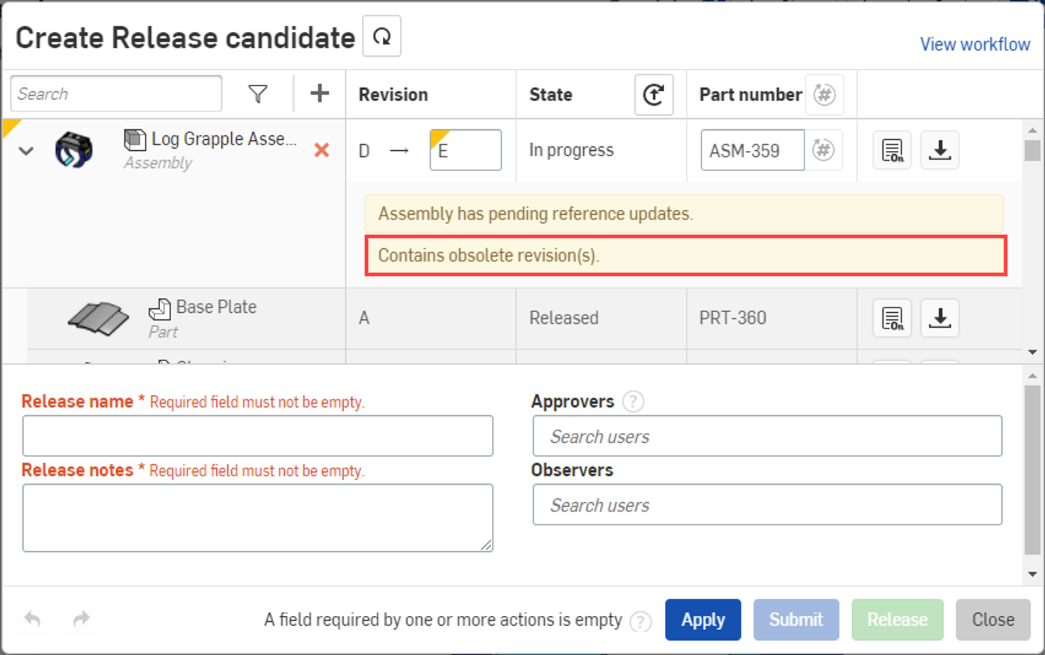The height and width of the screenshot is (655, 1045).
Task: Collapse the Log Grapple Assembly row
Action: pos(26,151)
